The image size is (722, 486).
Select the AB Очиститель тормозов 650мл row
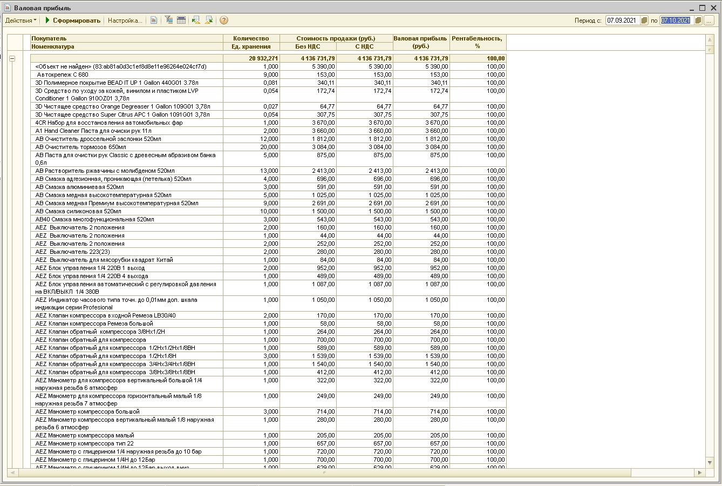point(81,147)
